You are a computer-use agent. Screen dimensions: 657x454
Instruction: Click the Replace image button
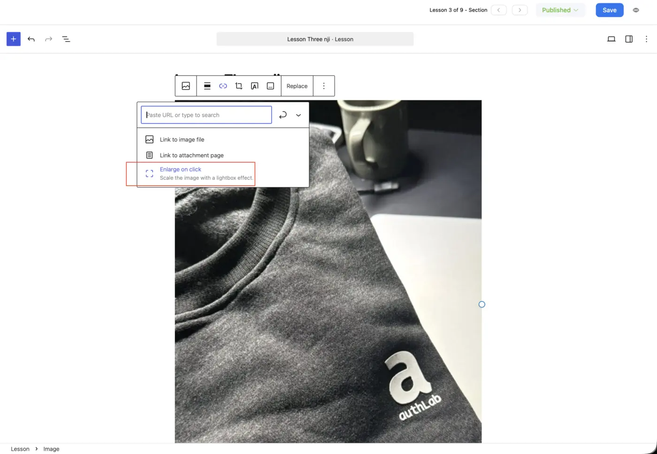[297, 86]
